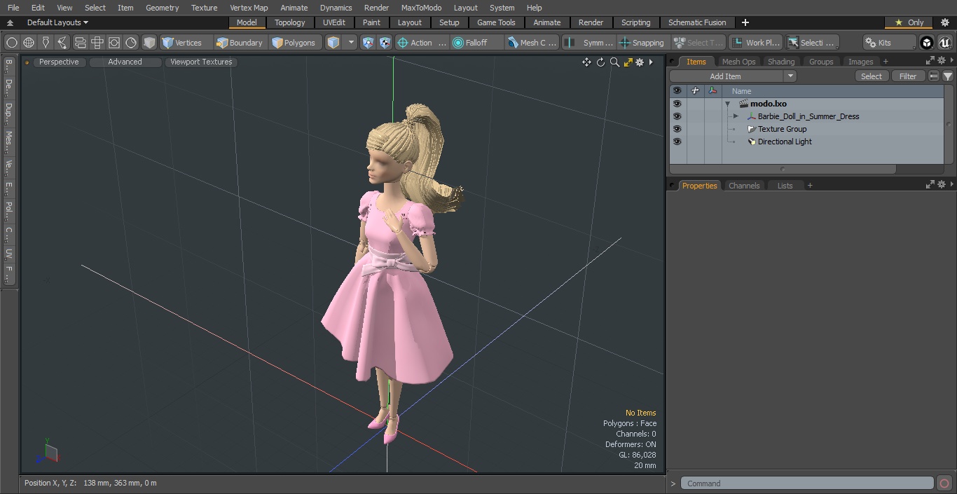Open the Add Item dropdown arrow

click(x=790, y=76)
